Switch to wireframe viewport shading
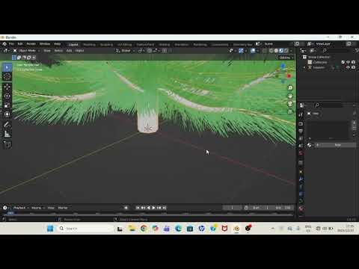Viewport: 359px width, 269px height. coord(271,51)
